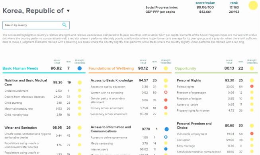
Task: Click the Search by country field
Action: point(36,25)
